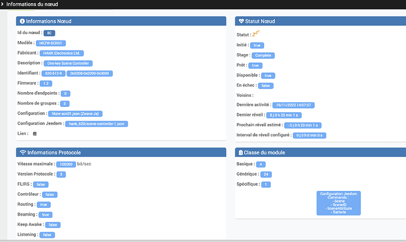Click node id badge 80
Image resolution: width=406 pixels, height=242 pixels.
(49, 33)
